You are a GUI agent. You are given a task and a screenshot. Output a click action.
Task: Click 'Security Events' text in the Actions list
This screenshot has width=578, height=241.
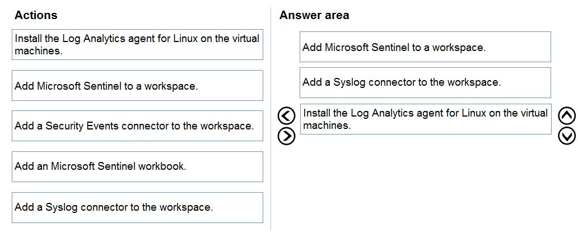(82, 126)
